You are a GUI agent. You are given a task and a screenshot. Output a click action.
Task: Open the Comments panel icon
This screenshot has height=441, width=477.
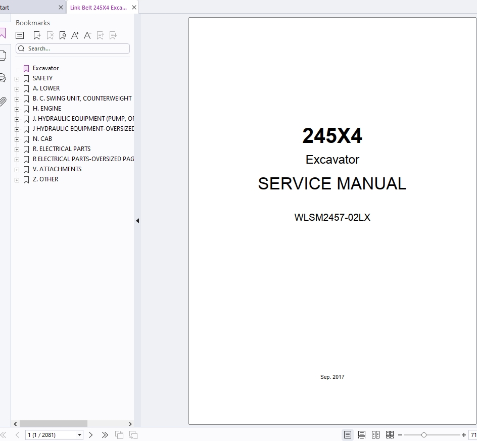pos(3,78)
